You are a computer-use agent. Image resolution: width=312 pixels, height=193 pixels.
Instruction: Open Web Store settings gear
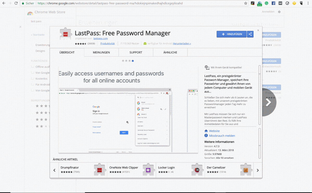pyautogui.click(x=279, y=12)
